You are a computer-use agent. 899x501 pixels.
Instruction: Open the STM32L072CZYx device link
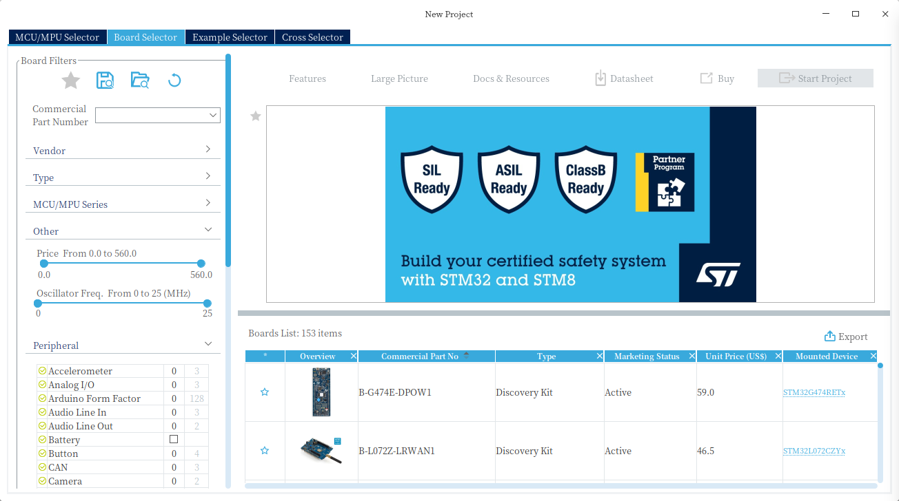[x=814, y=451]
